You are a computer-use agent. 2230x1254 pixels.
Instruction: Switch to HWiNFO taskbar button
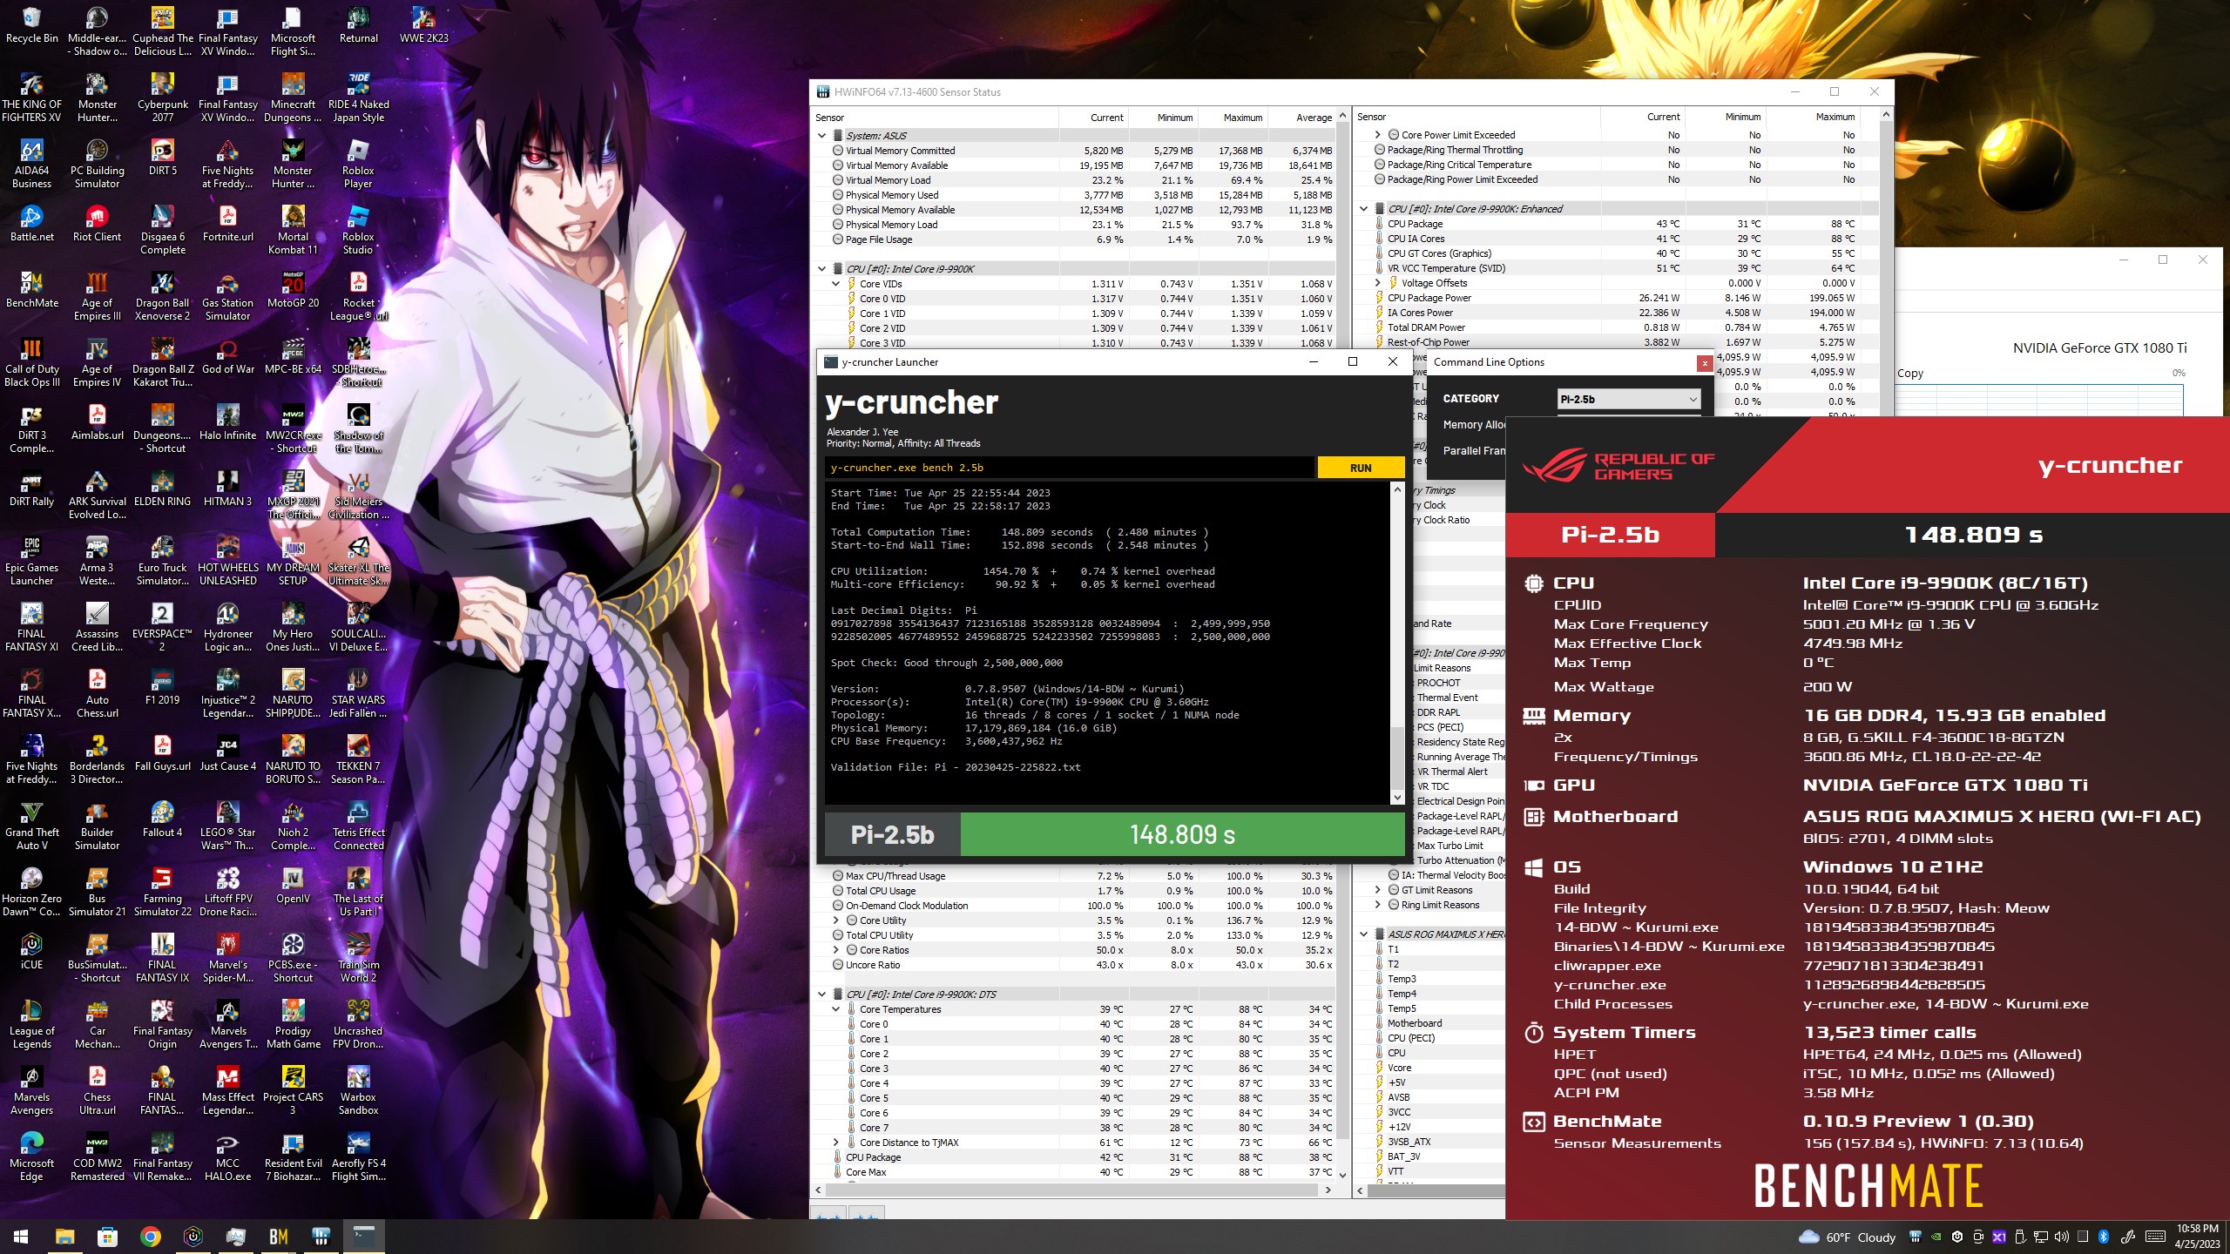tap(321, 1237)
